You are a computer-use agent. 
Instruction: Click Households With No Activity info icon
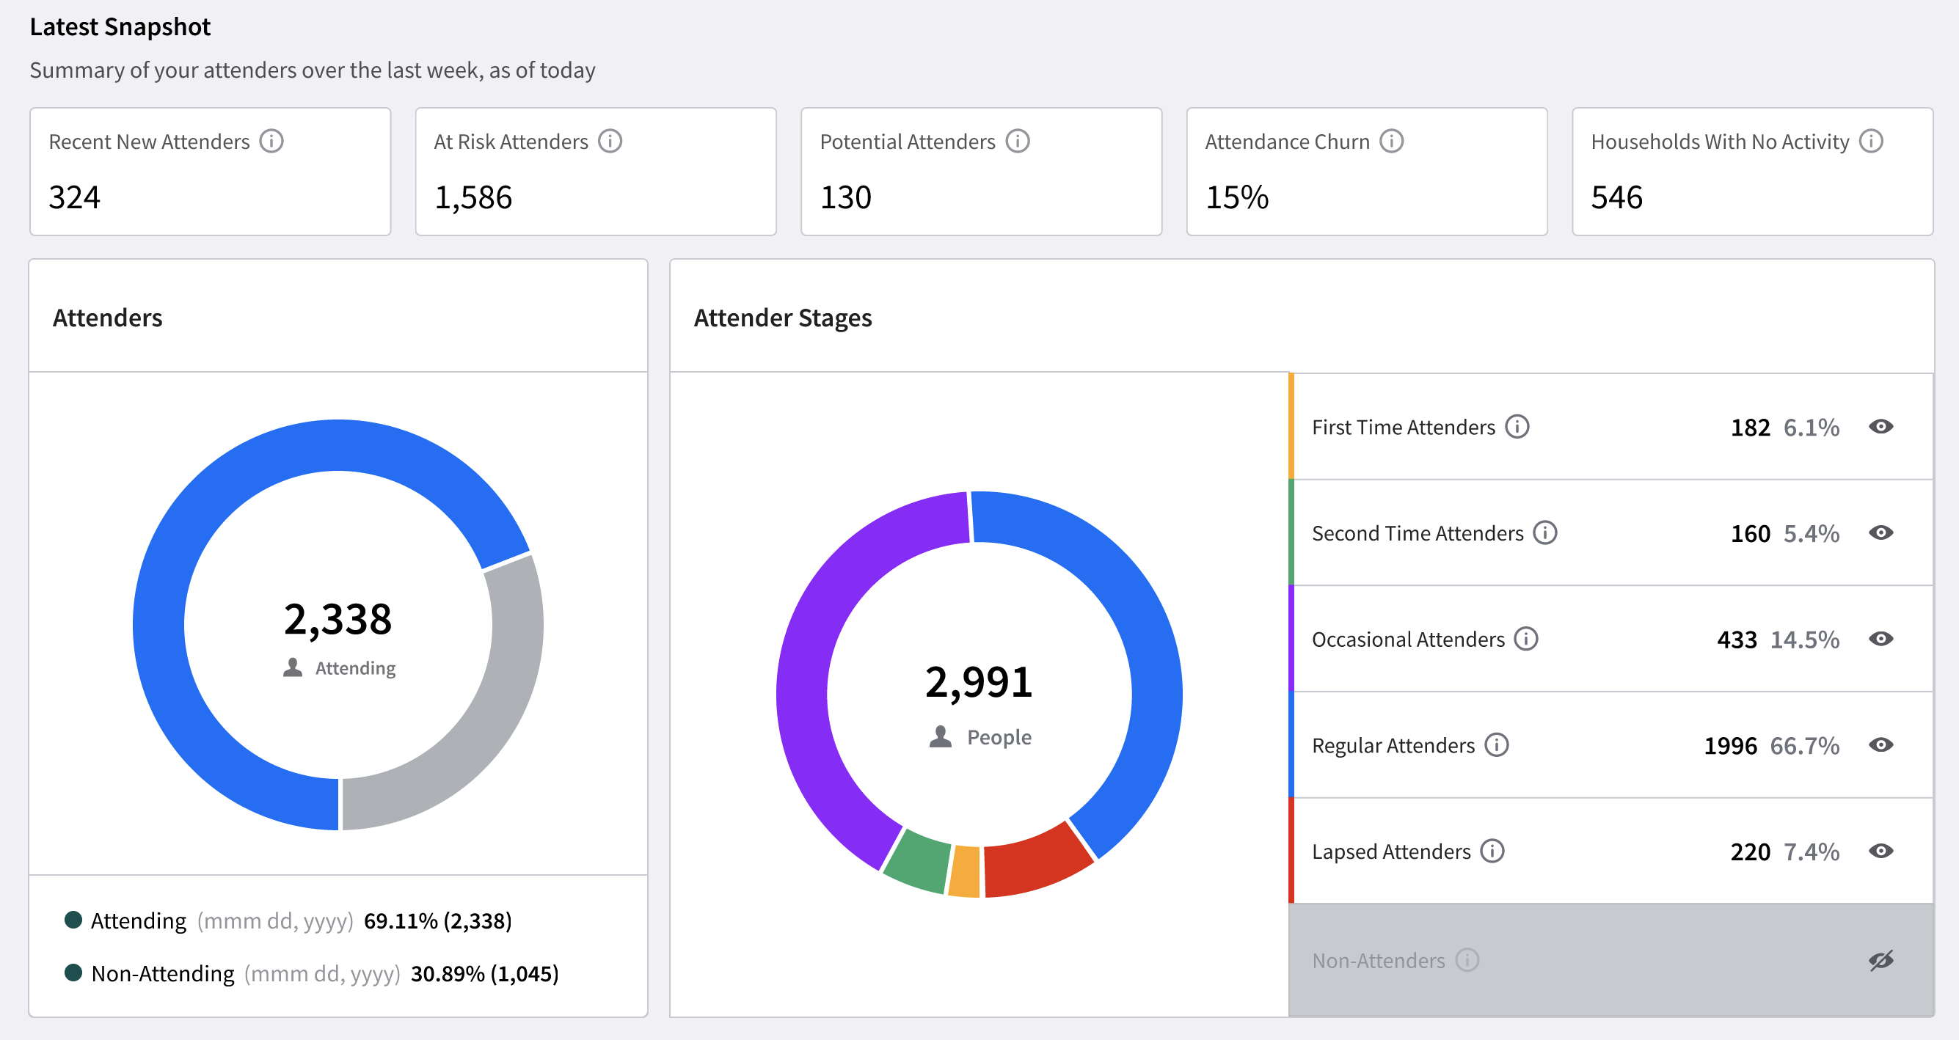tap(1872, 142)
